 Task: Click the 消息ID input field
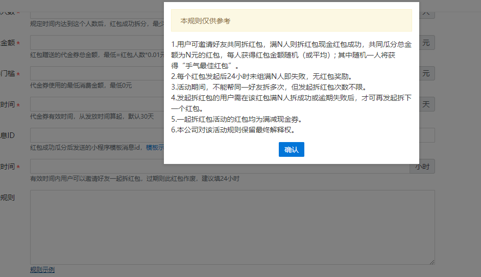(x=97, y=135)
